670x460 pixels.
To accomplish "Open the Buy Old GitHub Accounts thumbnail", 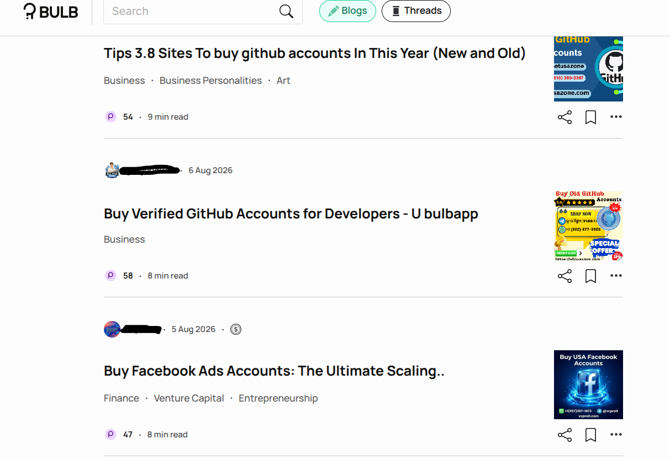I will point(588,226).
